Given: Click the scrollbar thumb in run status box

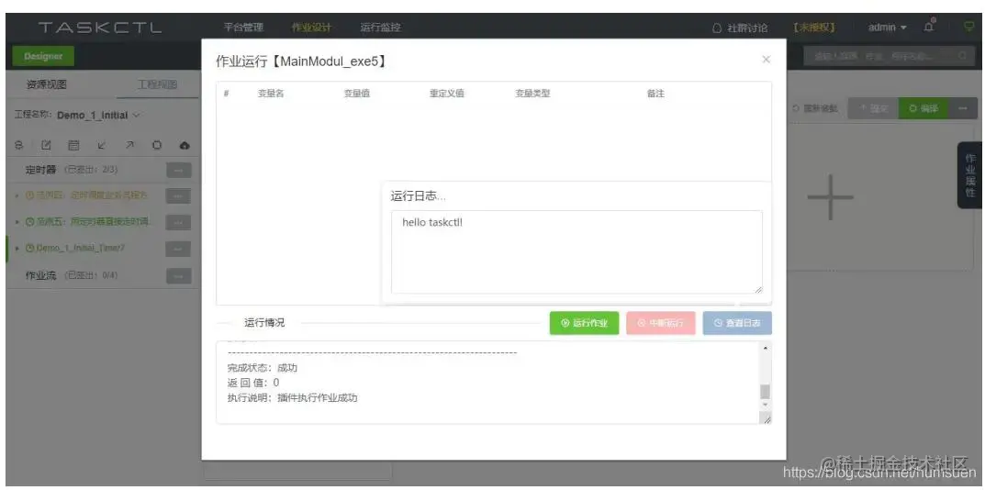Looking at the screenshot, I should click(x=765, y=392).
